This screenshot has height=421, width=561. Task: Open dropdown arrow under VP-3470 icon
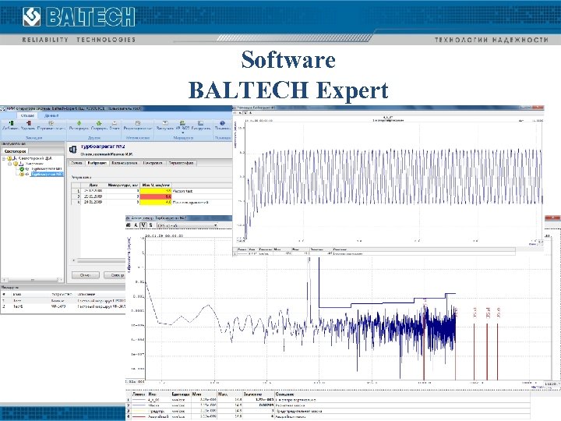tap(182, 133)
